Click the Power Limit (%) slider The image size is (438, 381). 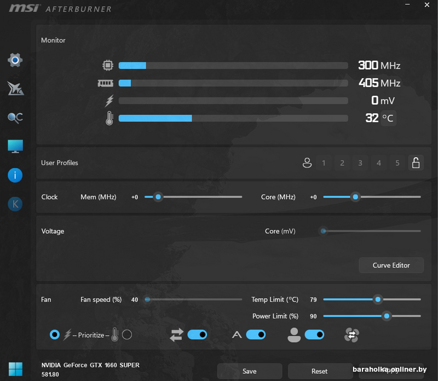coord(372,316)
